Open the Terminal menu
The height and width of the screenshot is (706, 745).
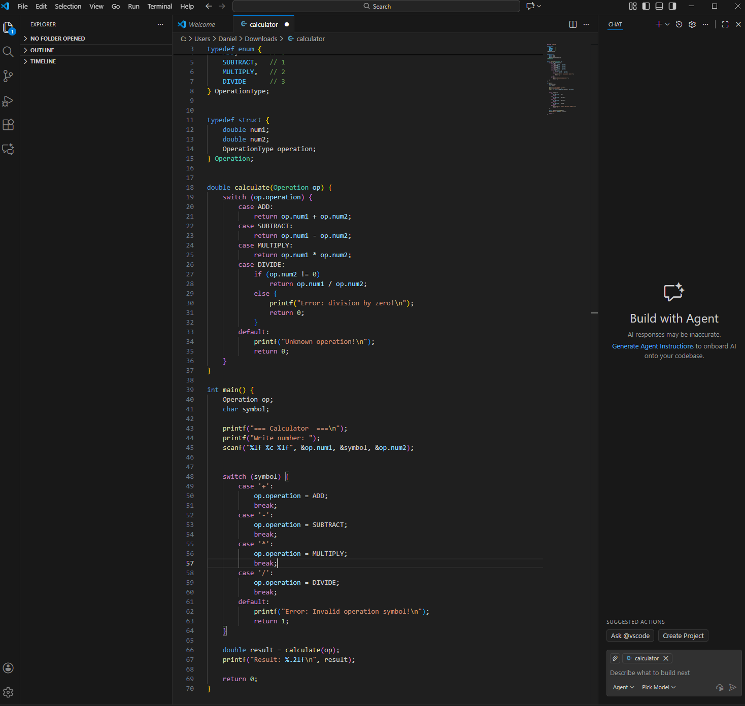coord(160,6)
